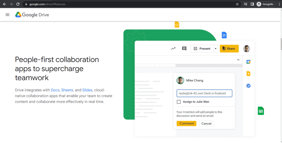Click the green Sheets file icon
282x143 pixels.
[x=261, y=111]
